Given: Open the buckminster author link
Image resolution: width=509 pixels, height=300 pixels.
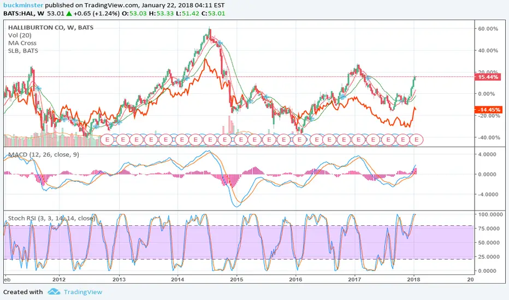Looking at the screenshot, I should click(23, 5).
